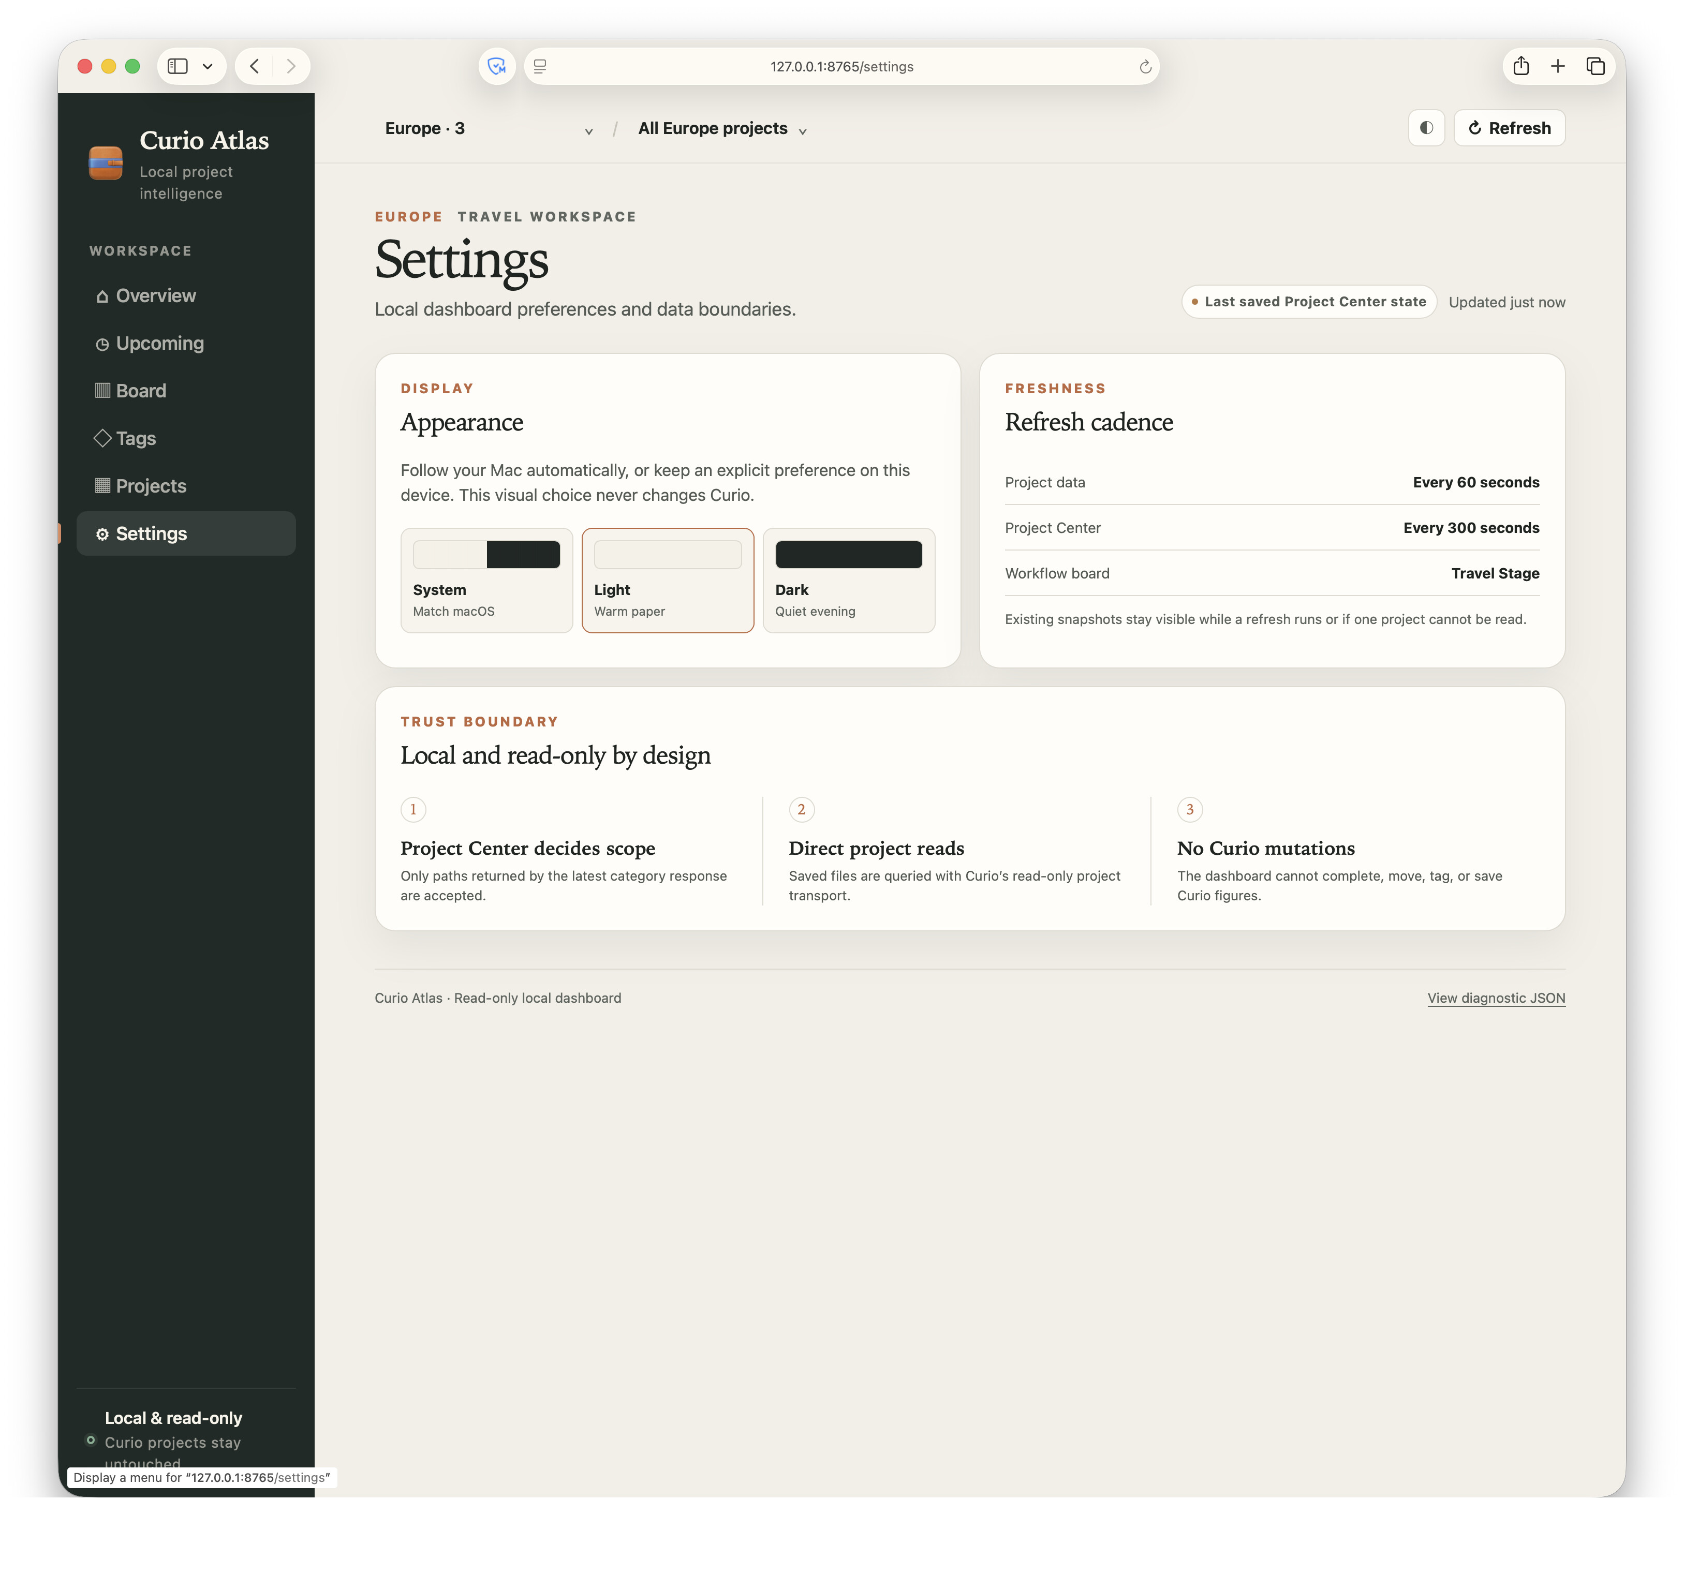Toggle the Safari sidebar icon
Screen dimensions: 1684x1574
pyautogui.click(x=177, y=66)
